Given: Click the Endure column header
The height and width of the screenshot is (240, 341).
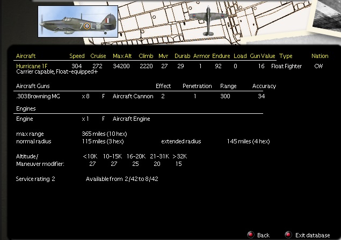Looking at the screenshot, I should (221, 56).
